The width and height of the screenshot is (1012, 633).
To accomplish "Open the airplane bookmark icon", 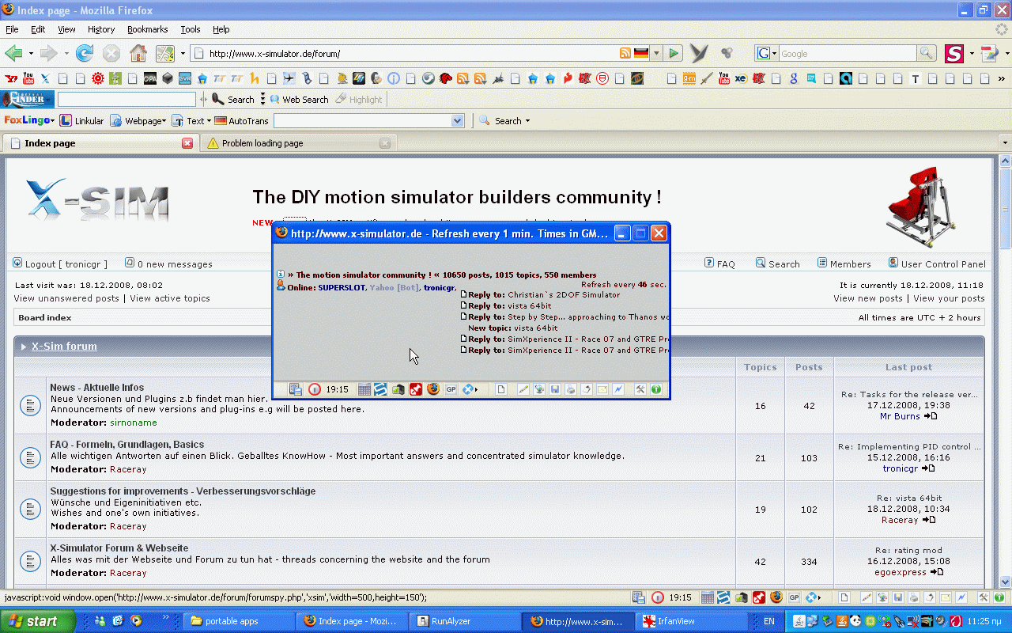I will (289, 78).
